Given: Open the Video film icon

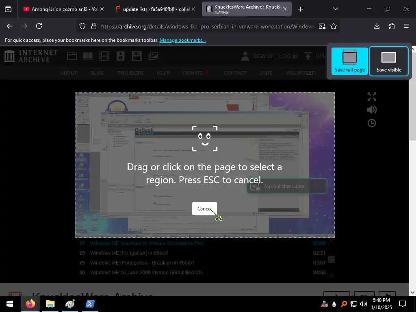Looking at the screenshot, I should pos(104,56).
